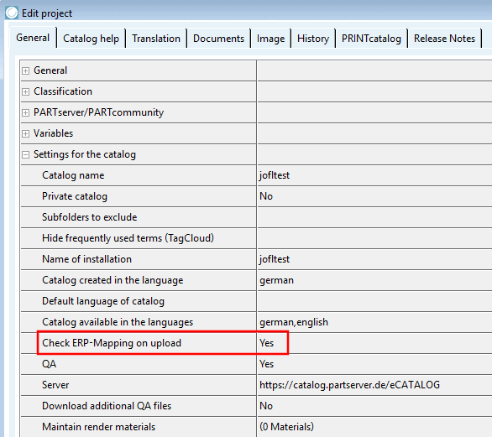This screenshot has height=437, width=492.
Task: Select the QA property label
Action: tap(50, 364)
